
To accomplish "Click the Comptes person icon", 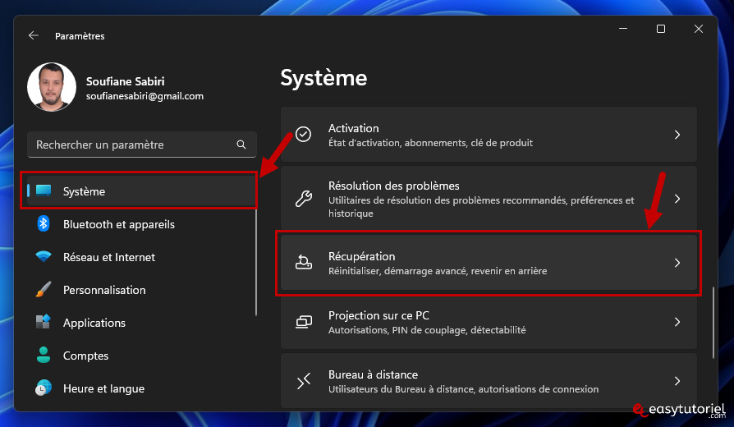I will [44, 356].
